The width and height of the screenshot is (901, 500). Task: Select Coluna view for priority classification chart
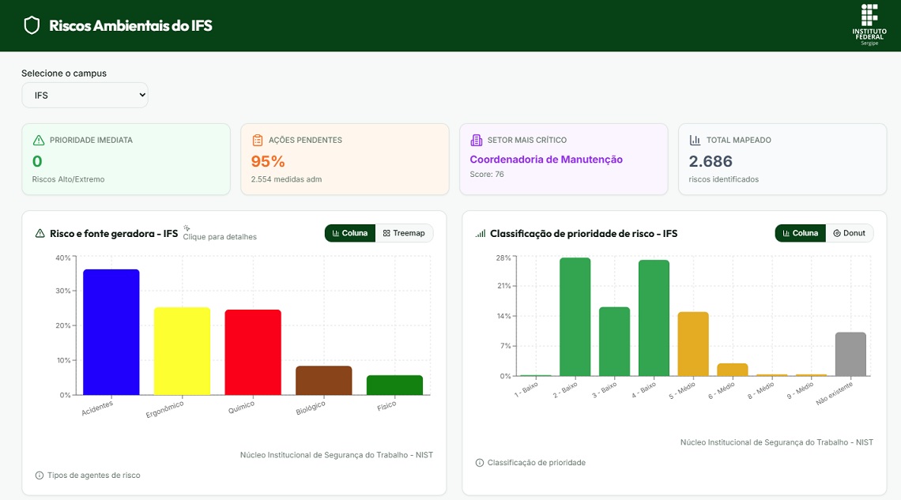coord(800,233)
